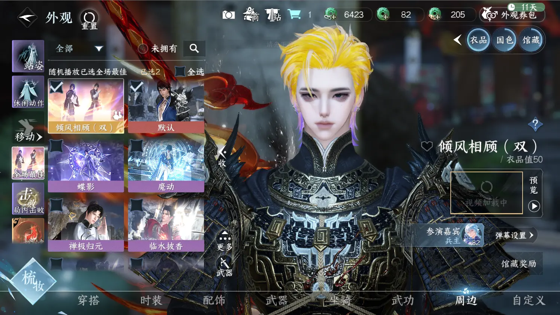Image resolution: width=560 pixels, height=315 pixels.
Task: Add currency beside the 205 balance
Action: point(435,15)
